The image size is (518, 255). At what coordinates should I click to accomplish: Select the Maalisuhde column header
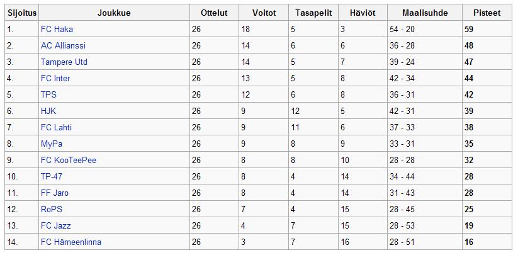pyautogui.click(x=425, y=13)
